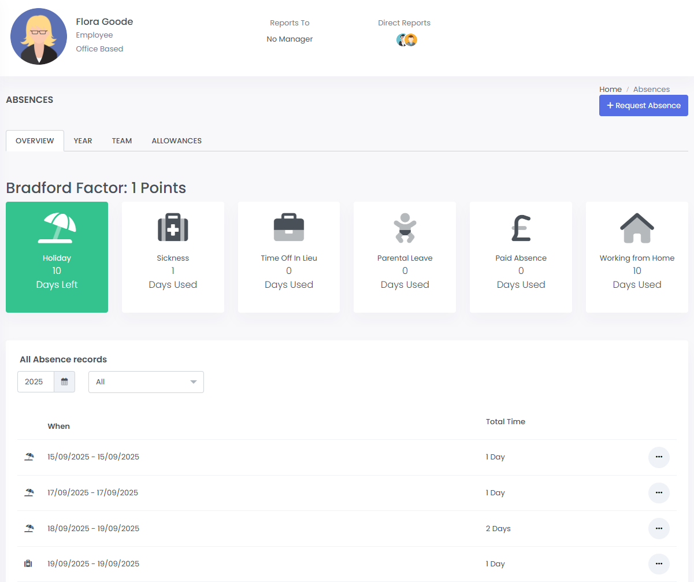Open the All absence type filter dropdown
This screenshot has width=694, height=582.
click(x=146, y=382)
